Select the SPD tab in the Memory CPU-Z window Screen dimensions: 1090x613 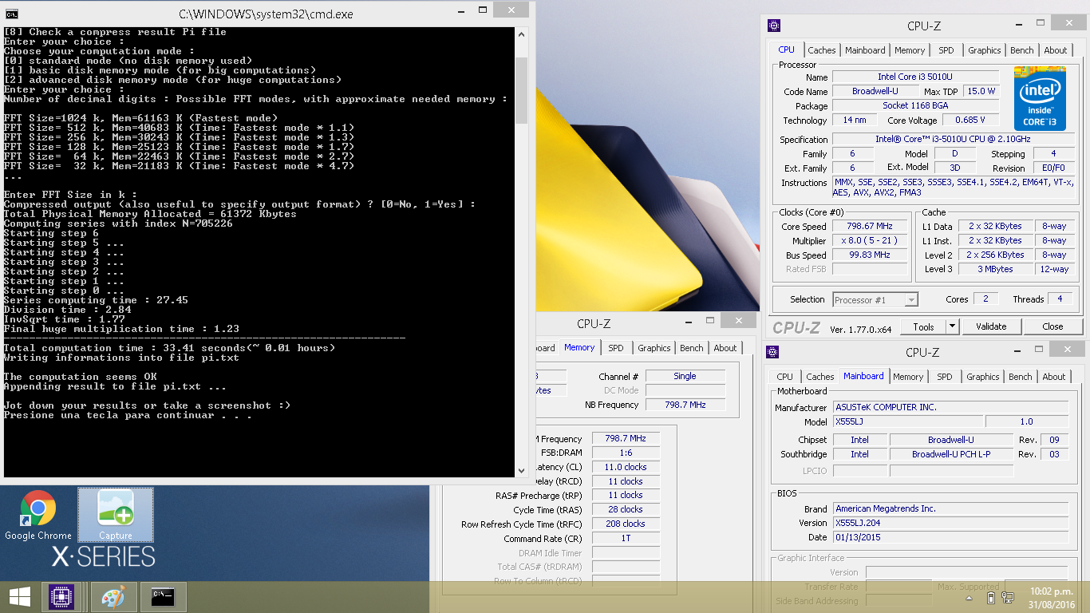pos(616,348)
